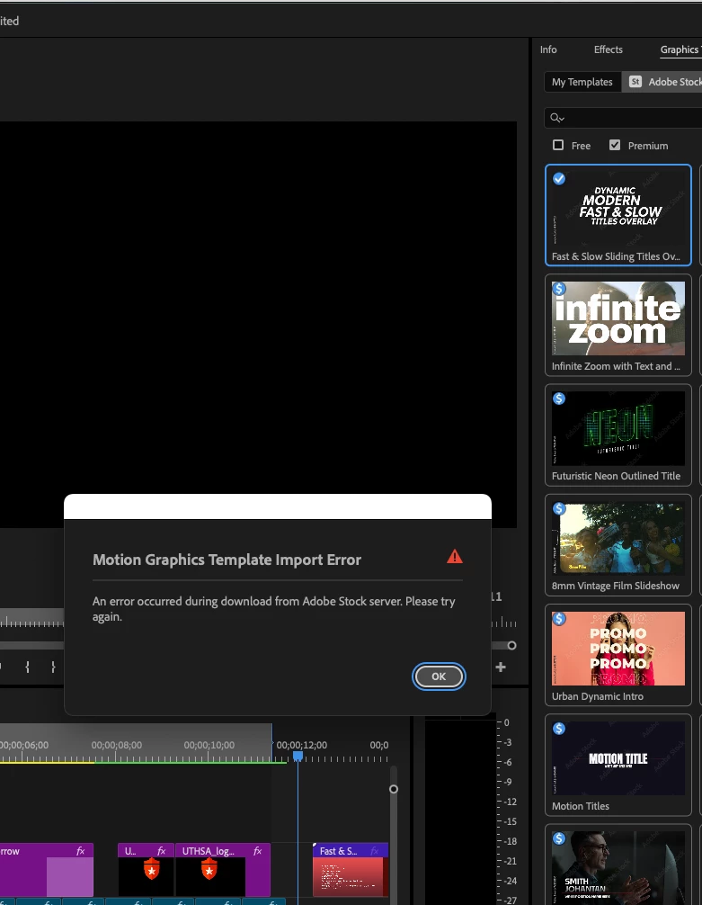The height and width of the screenshot is (905, 702).
Task: Select the Futuristic Neon Outlined Title thumbnail
Action: pyautogui.click(x=618, y=428)
